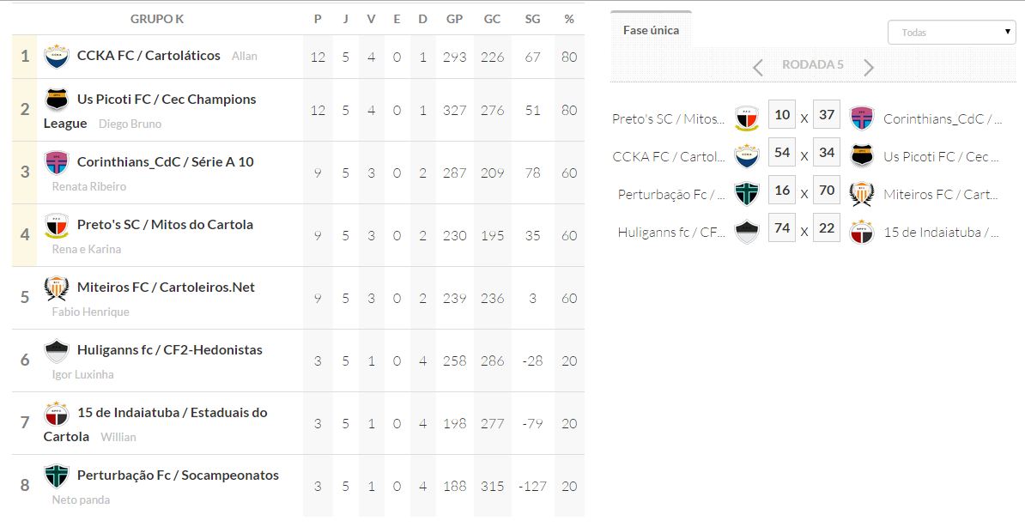The width and height of the screenshot is (1025, 527).
Task: Click the Perturbação Fc crest in the standings
Action: pos(57,476)
